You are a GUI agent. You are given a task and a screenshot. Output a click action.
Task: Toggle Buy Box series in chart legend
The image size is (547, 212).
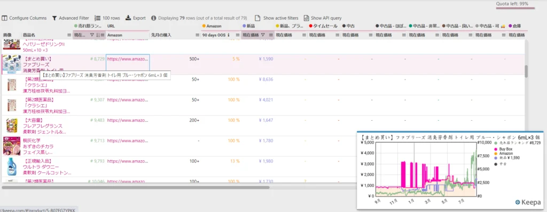click(503, 149)
